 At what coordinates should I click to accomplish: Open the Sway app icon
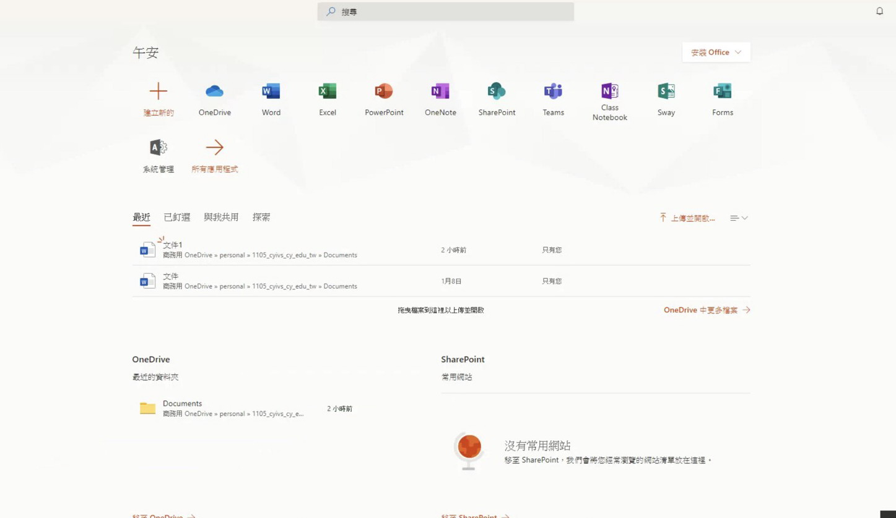coord(666,91)
